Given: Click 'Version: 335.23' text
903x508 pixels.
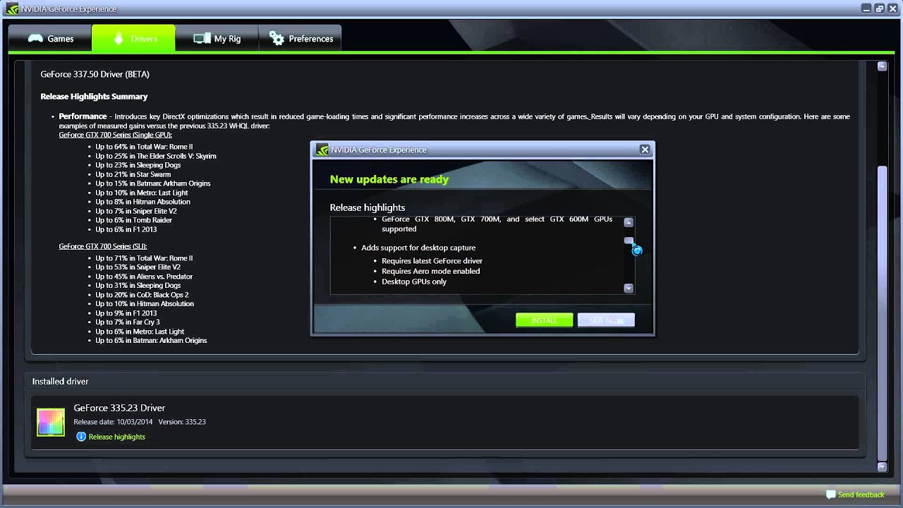Looking at the screenshot, I should click(181, 422).
